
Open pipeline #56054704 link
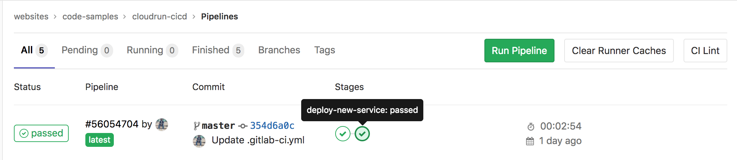tap(112, 124)
